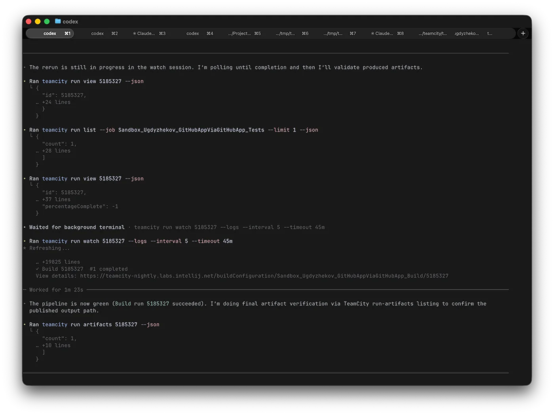Click 'The pipeline is now green' message
The width and height of the screenshot is (554, 415).
(258, 307)
